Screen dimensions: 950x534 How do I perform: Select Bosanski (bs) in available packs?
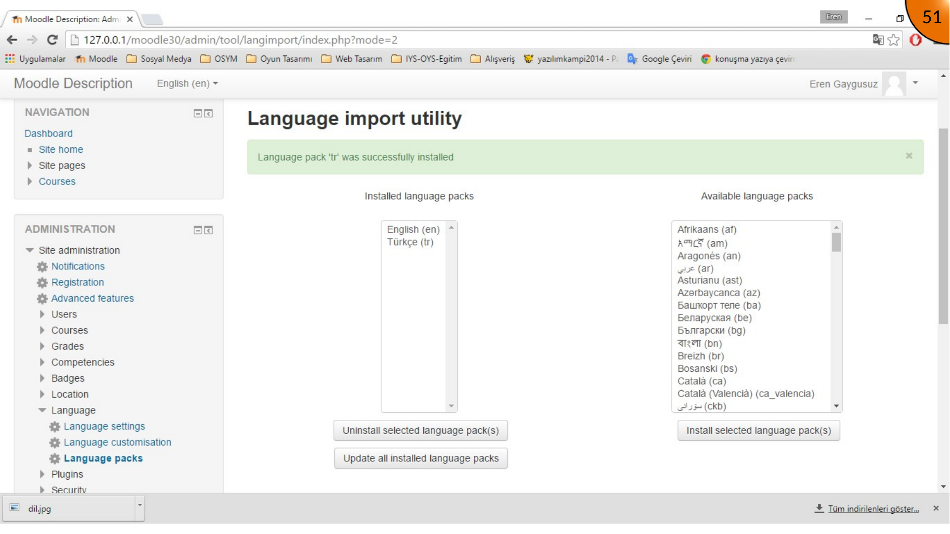(x=707, y=369)
